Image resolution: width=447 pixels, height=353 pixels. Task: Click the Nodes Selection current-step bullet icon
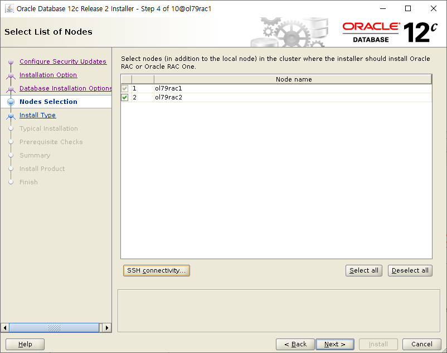coord(11,102)
